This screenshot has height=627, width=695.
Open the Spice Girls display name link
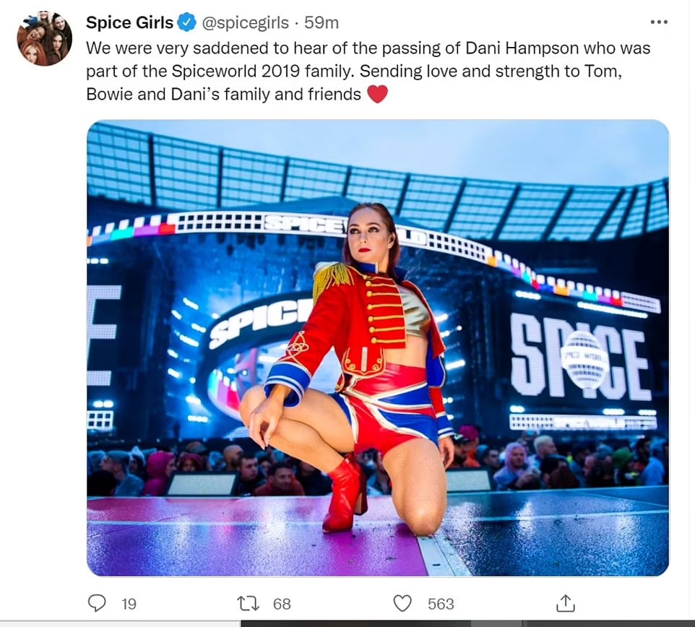(129, 23)
